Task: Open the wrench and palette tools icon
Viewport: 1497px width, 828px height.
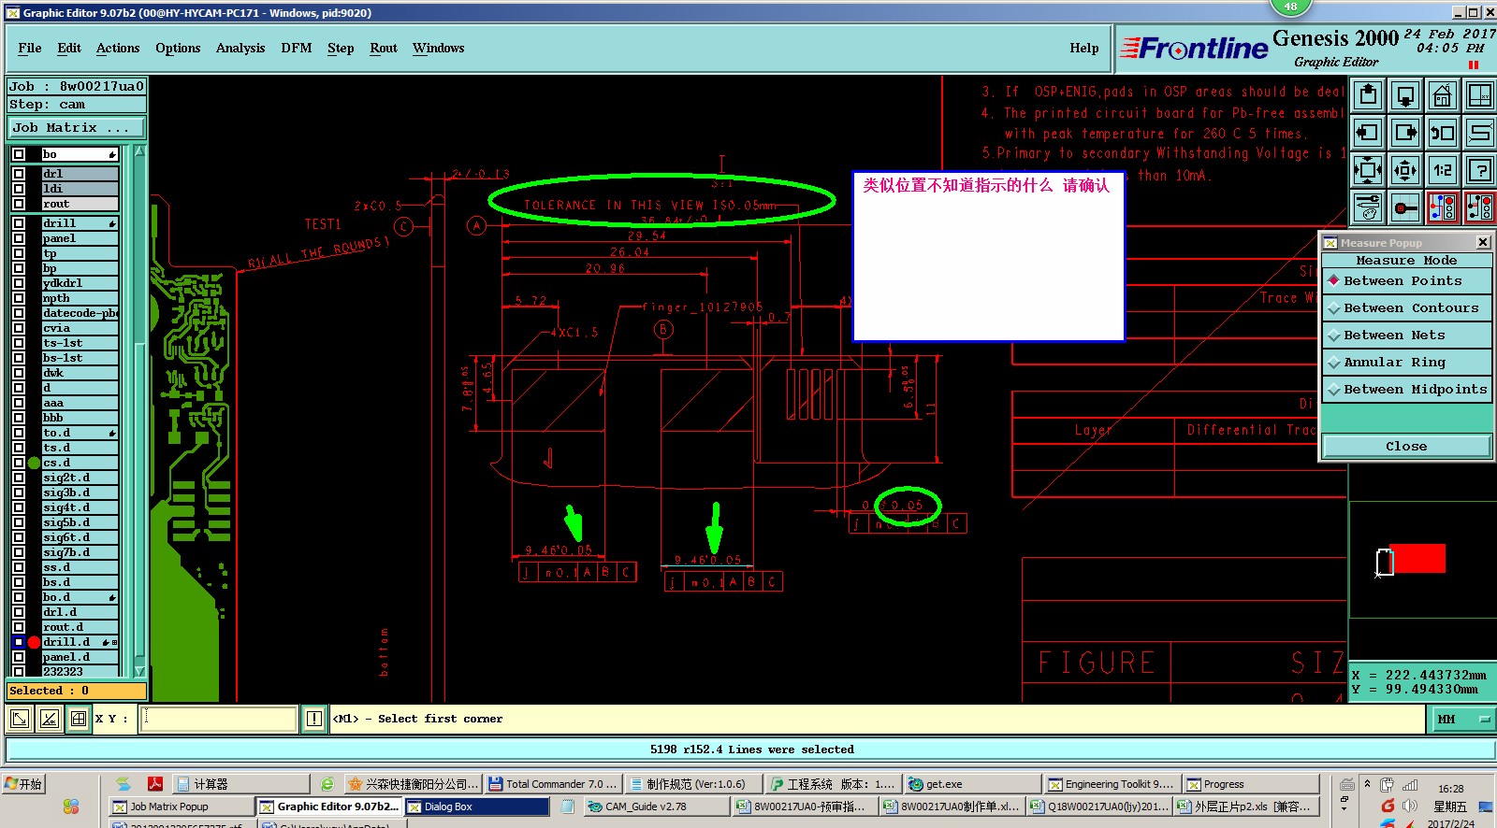Action: pos(1368,207)
